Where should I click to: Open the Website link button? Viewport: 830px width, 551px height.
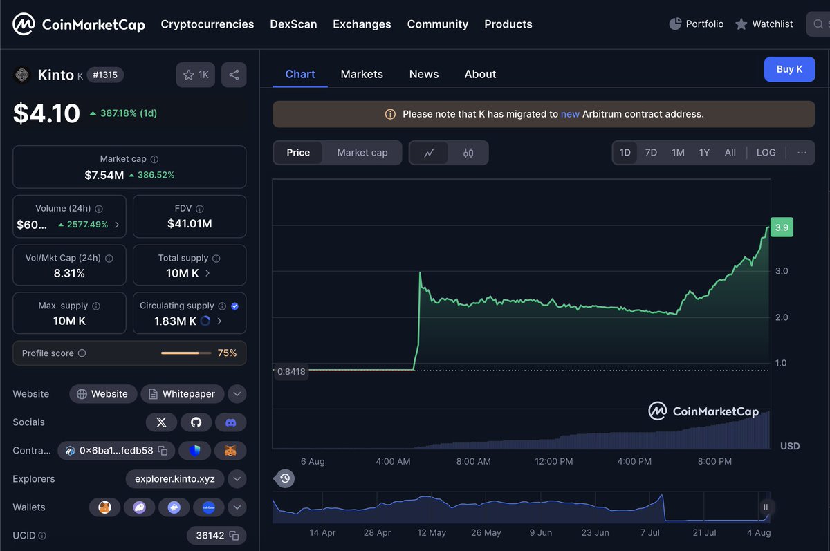[x=103, y=394]
